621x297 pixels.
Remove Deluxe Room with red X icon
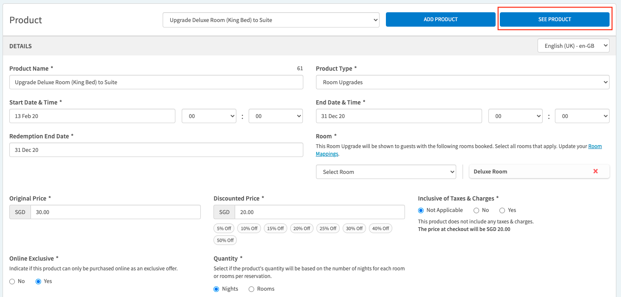click(x=595, y=171)
